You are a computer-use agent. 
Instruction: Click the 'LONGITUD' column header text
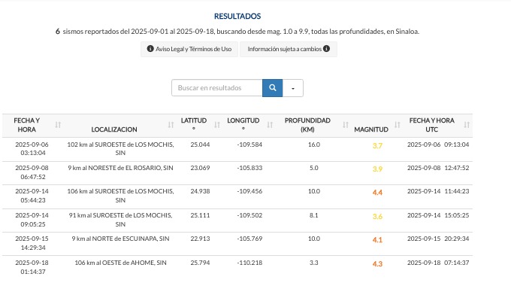point(243,120)
